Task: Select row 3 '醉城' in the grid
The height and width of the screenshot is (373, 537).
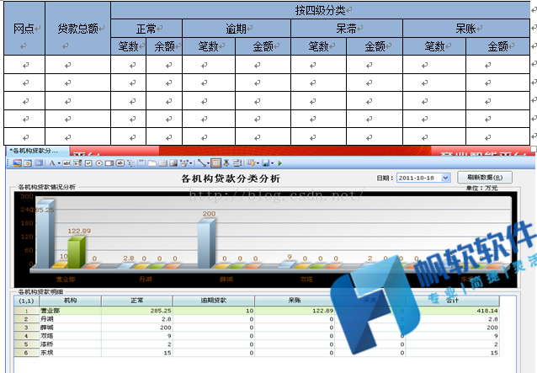Action: pyautogui.click(x=256, y=328)
